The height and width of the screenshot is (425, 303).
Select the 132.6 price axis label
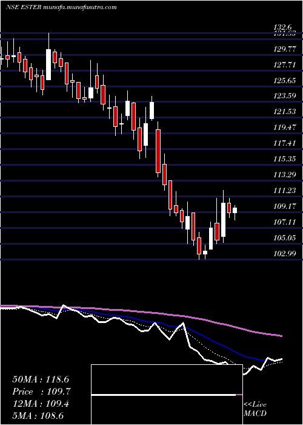tap(282, 27)
